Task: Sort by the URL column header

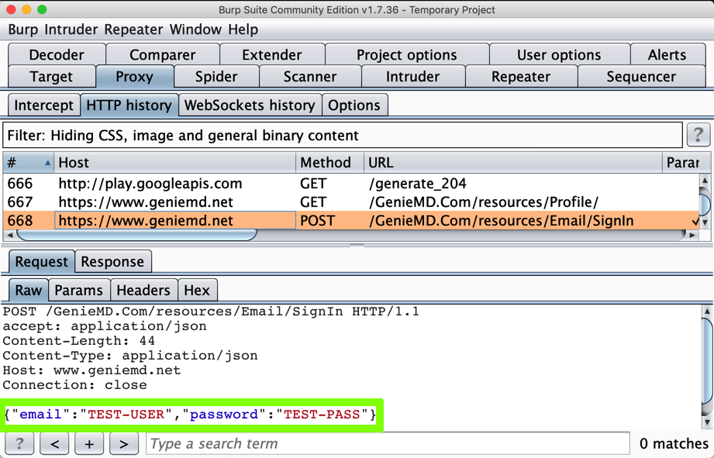Action: pos(512,163)
